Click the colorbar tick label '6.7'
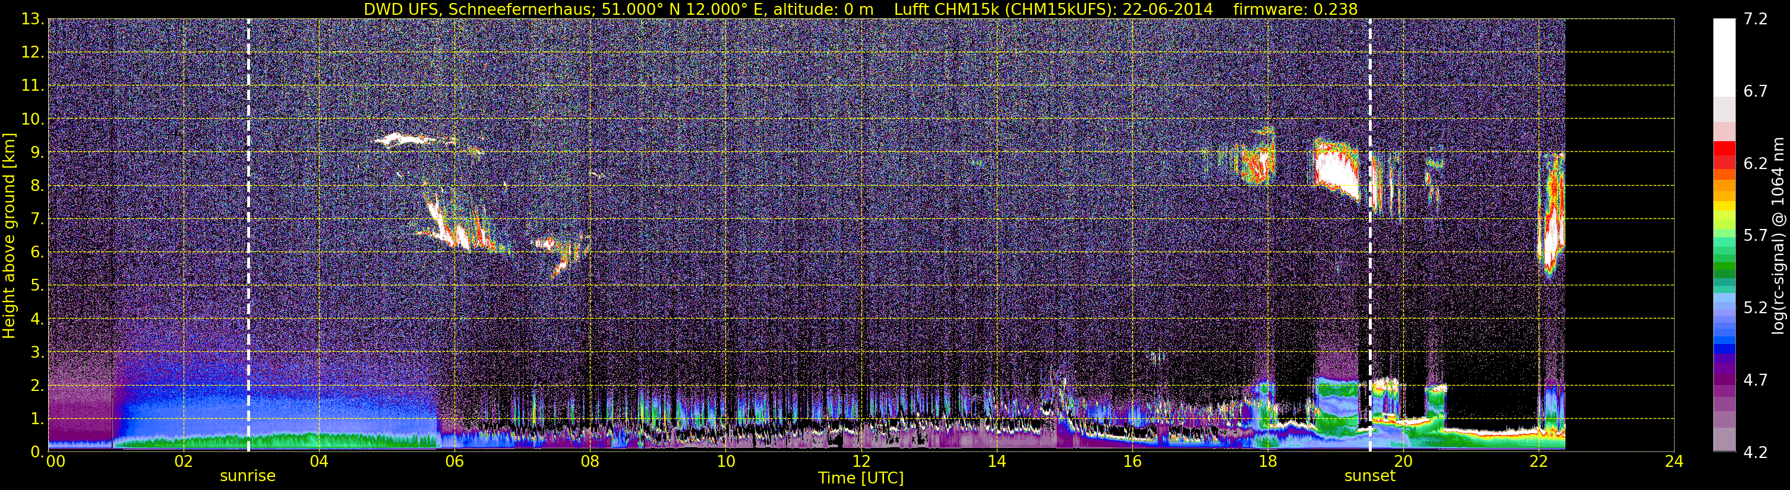1790x490 pixels. 1756,91
